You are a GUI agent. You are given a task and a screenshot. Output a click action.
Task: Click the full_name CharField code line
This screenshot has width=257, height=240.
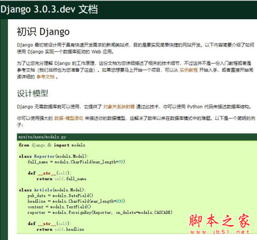click(x=76, y=162)
